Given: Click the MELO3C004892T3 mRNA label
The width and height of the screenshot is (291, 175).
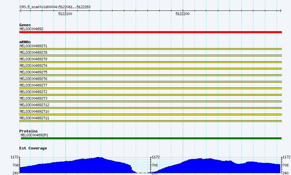Looking at the screenshot, I should click(33, 98).
